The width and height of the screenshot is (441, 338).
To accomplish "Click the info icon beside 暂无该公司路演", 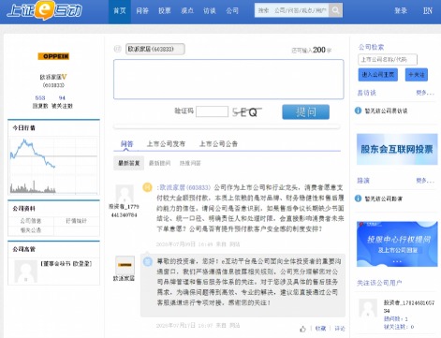I will point(358,198).
